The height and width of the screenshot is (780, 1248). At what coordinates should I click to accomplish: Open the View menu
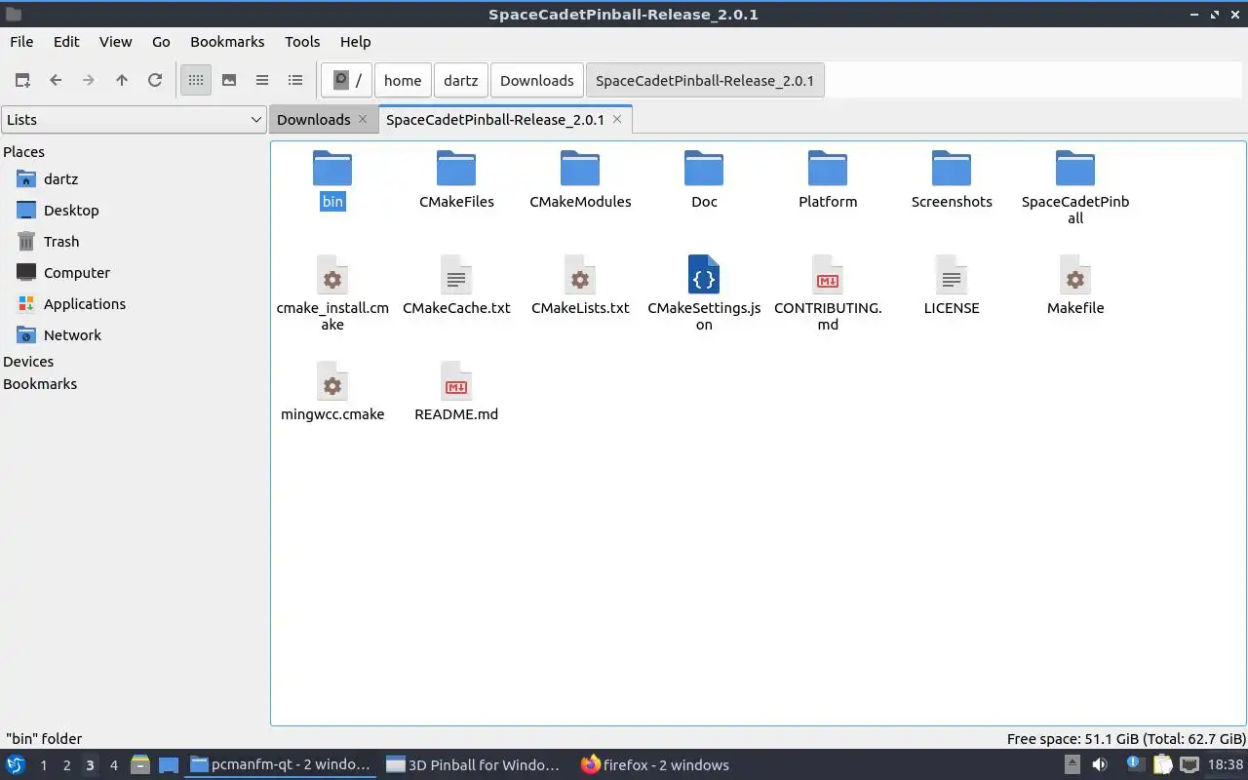coord(115,42)
